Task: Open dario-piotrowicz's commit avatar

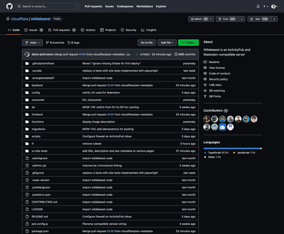Action: coord(27,54)
